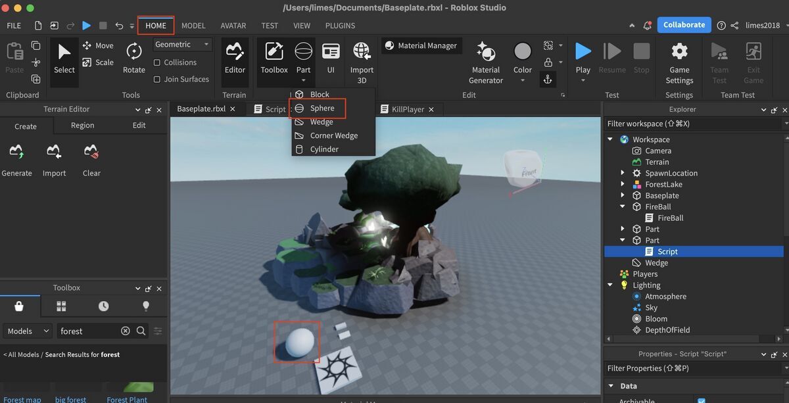
Task: Switch to the MODEL ribbon tab
Action: (x=193, y=25)
